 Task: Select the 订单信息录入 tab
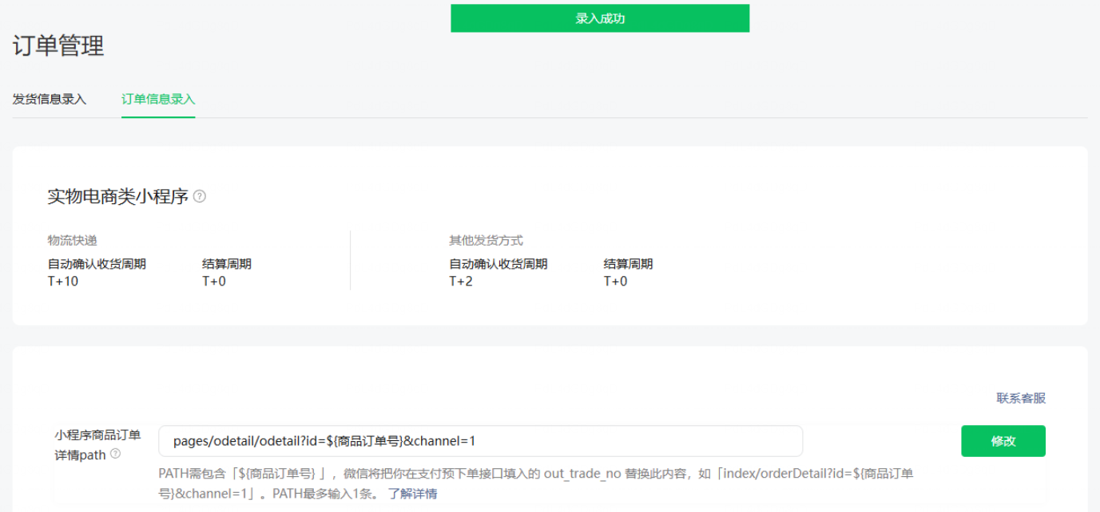tap(158, 100)
